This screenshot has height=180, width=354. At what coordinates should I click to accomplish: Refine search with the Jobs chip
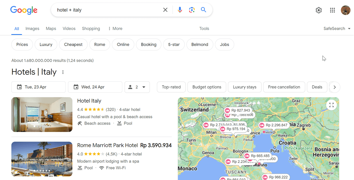tap(224, 44)
